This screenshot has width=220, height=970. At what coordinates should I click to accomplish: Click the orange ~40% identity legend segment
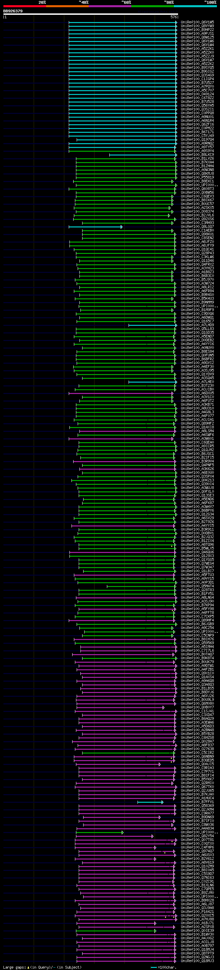[x=67, y=6]
